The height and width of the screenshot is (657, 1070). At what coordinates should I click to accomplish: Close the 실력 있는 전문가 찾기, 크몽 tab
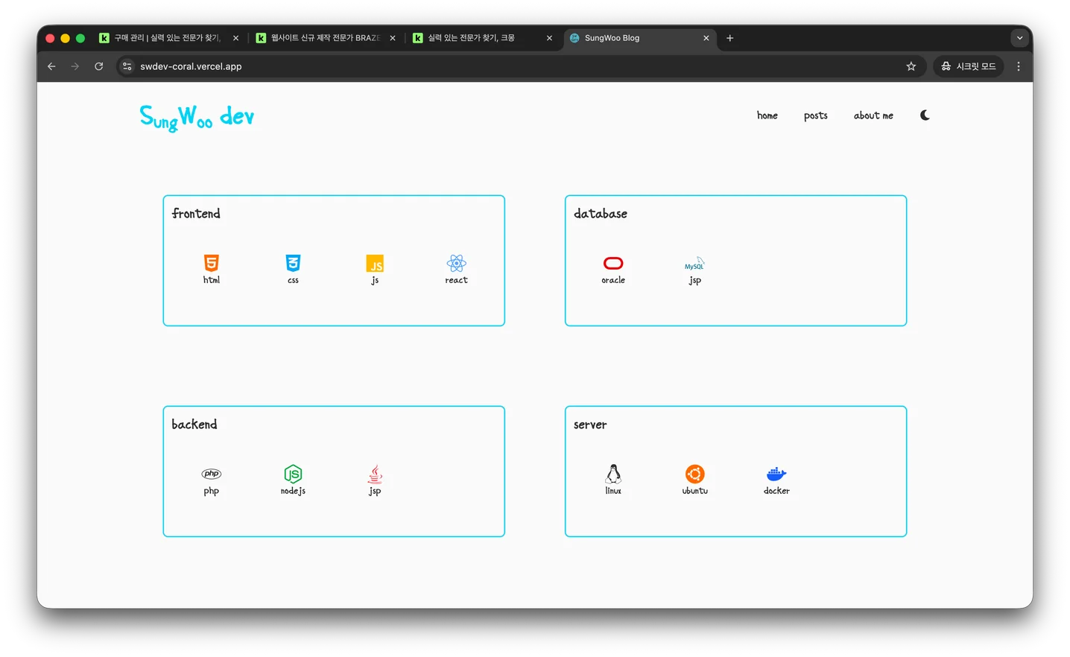click(x=549, y=38)
